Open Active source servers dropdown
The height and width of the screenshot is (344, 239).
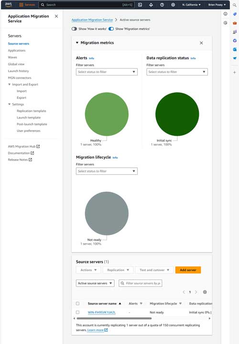tap(95, 283)
